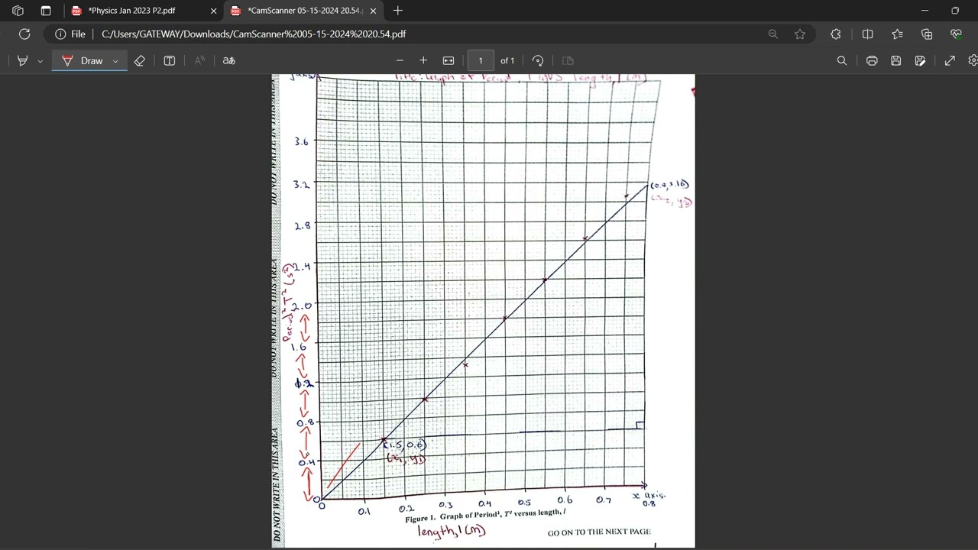978x550 pixels.
Task: Click the zoom indicator in the address bar
Action: [773, 34]
